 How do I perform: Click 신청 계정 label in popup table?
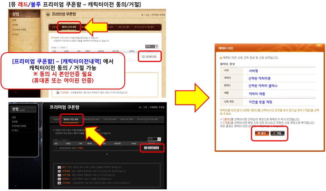click(229, 102)
